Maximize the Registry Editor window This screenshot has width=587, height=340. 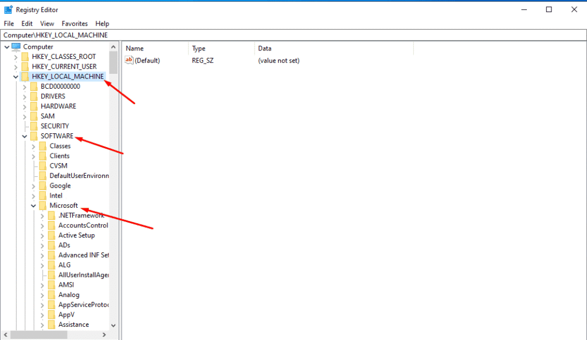click(x=549, y=10)
